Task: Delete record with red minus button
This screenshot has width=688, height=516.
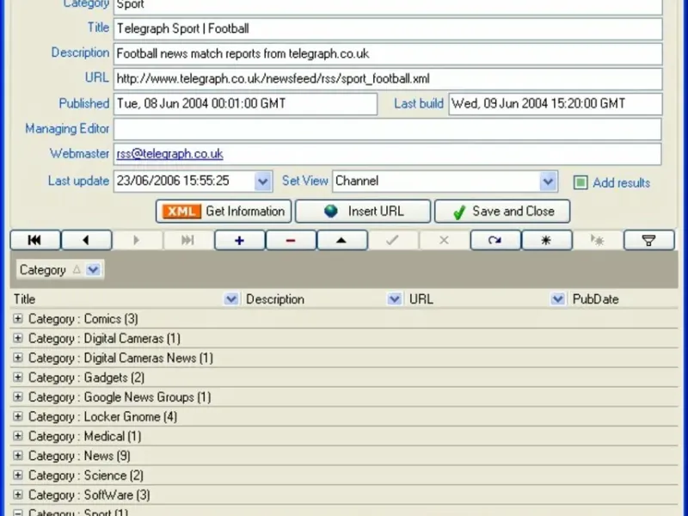Action: 291,240
